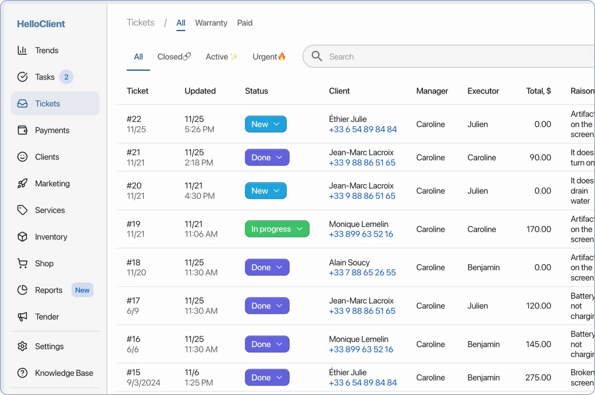Open the Settings gear
This screenshot has width=595, height=395.
pyautogui.click(x=22, y=346)
